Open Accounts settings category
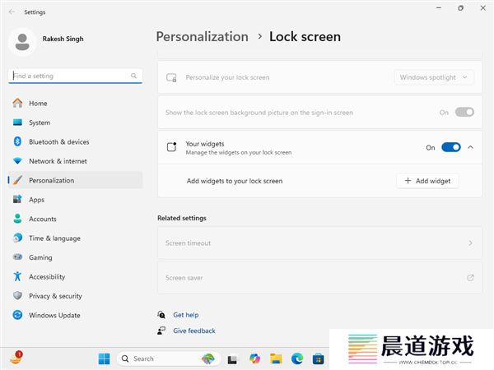The image size is (494, 370). coord(76,219)
